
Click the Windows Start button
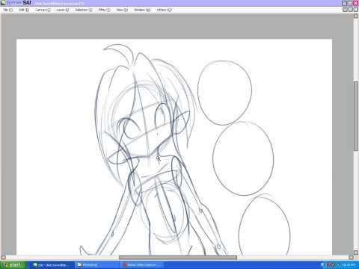13,265
